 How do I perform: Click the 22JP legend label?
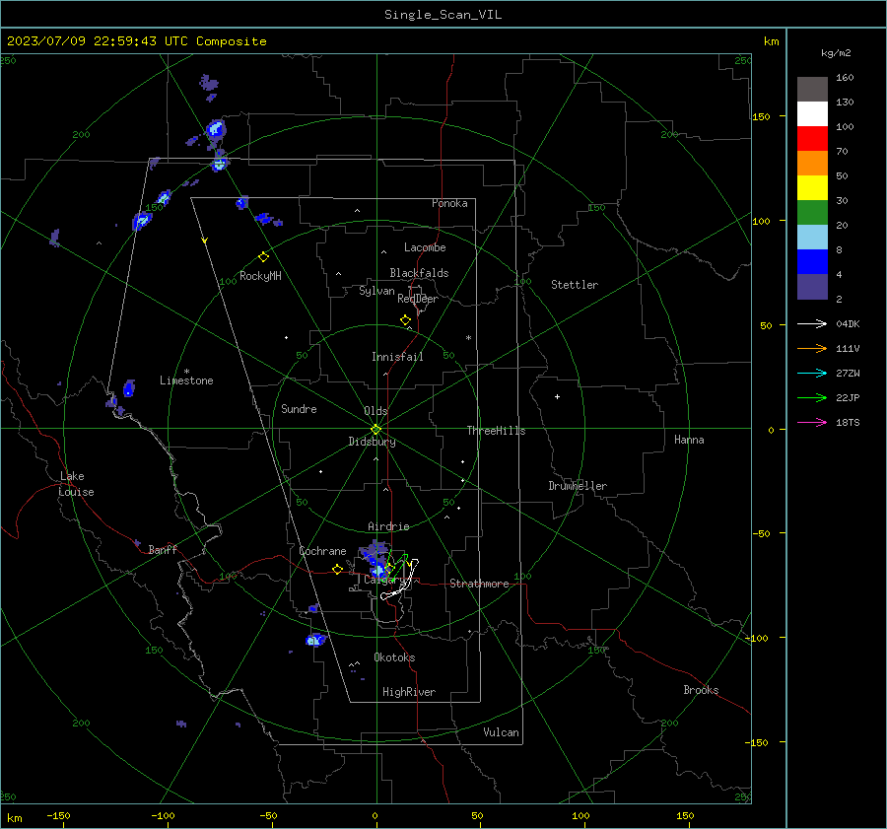pyautogui.click(x=848, y=398)
